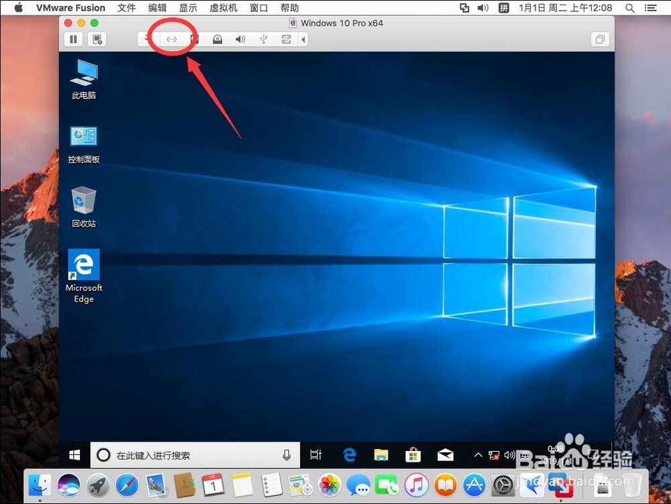Open the 帮助 menu
The image size is (671, 504).
click(x=290, y=7)
